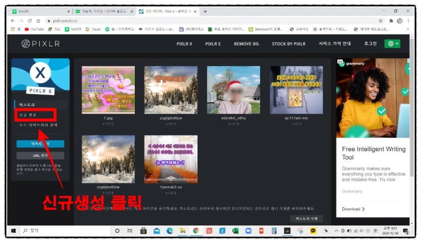Open the Bensound bookmark
The height and width of the screenshot is (243, 421).
pos(265,29)
